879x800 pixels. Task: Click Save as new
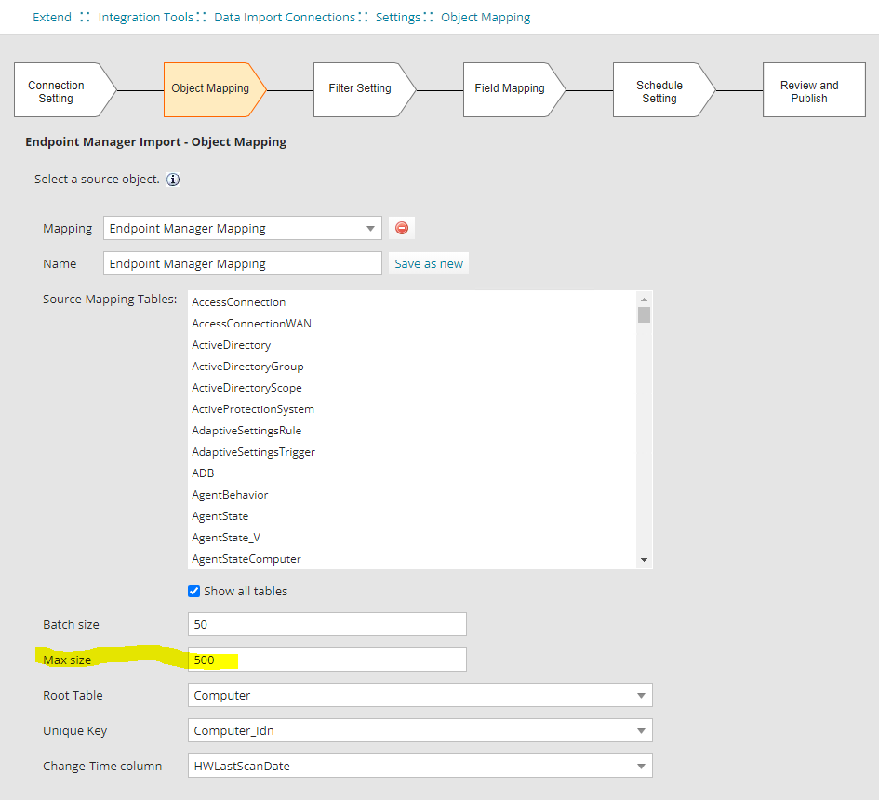coord(428,263)
